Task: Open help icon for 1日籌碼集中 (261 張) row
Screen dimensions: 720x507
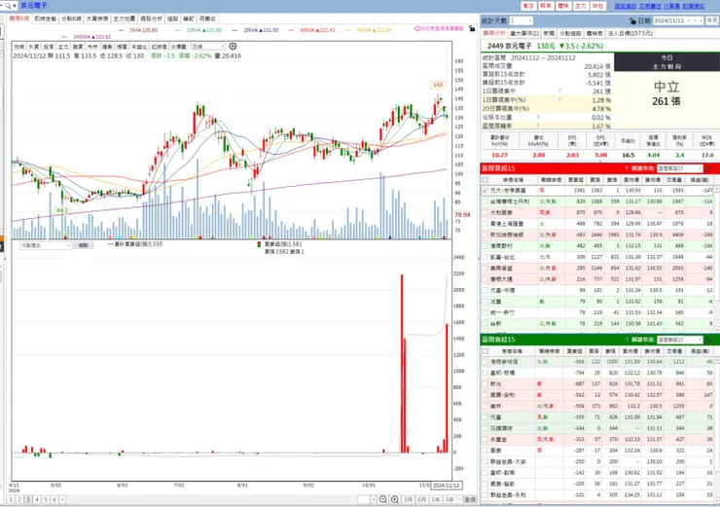Action: [x=559, y=91]
